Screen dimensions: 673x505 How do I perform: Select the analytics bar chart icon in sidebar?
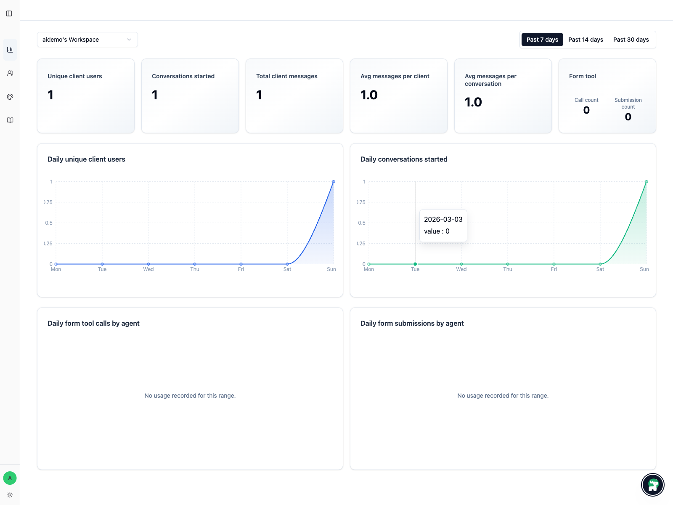pyautogui.click(x=10, y=49)
